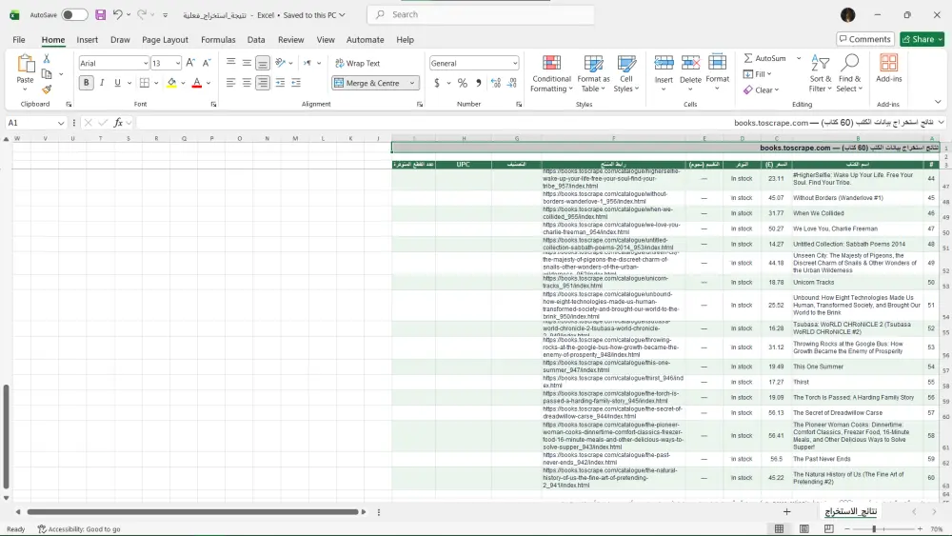Increase indent of cell

296,83
